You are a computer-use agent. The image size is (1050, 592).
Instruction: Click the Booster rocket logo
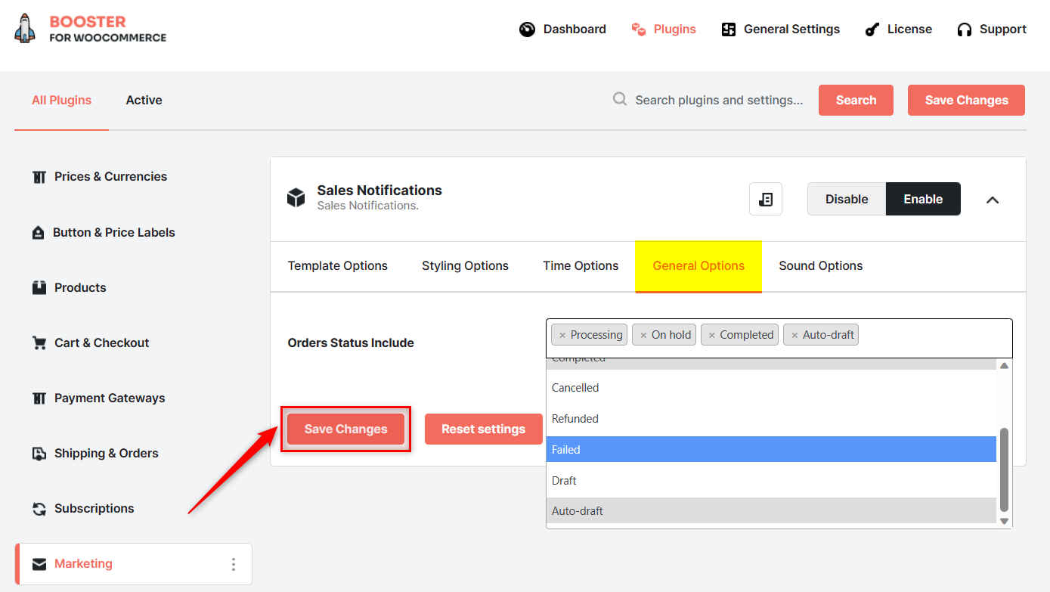[x=25, y=28]
